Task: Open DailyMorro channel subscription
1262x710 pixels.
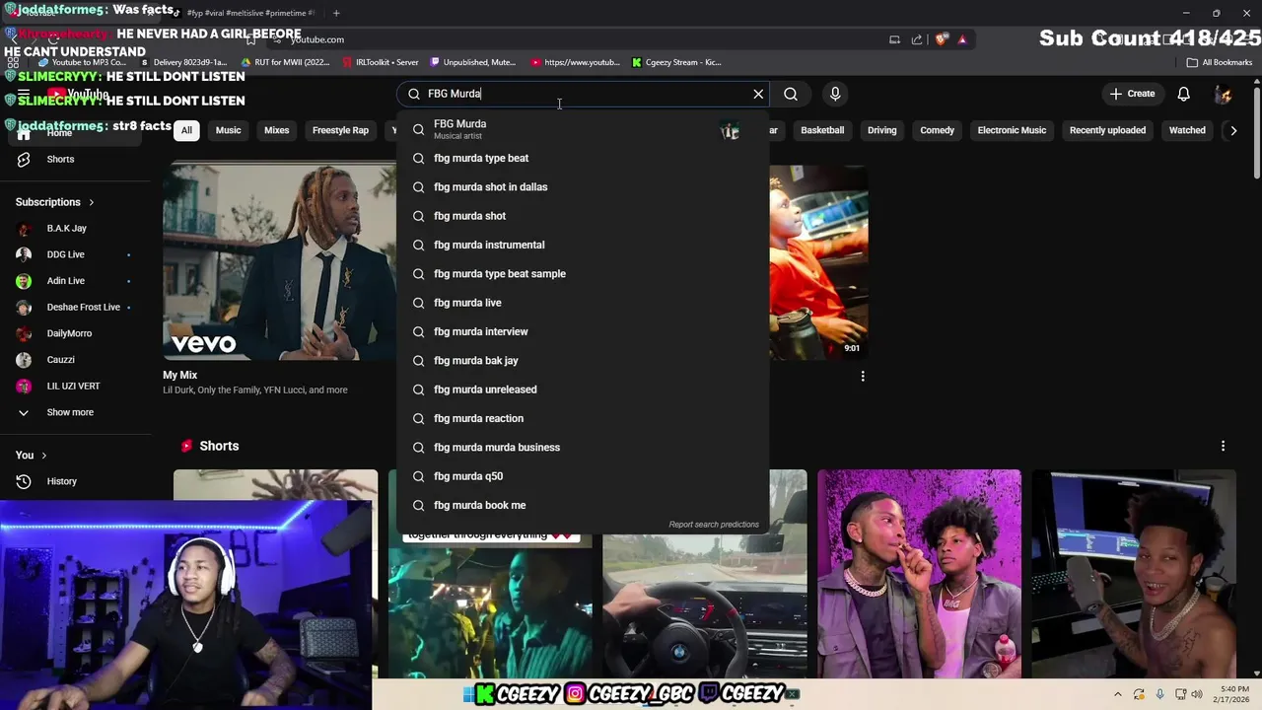Action: click(x=69, y=333)
